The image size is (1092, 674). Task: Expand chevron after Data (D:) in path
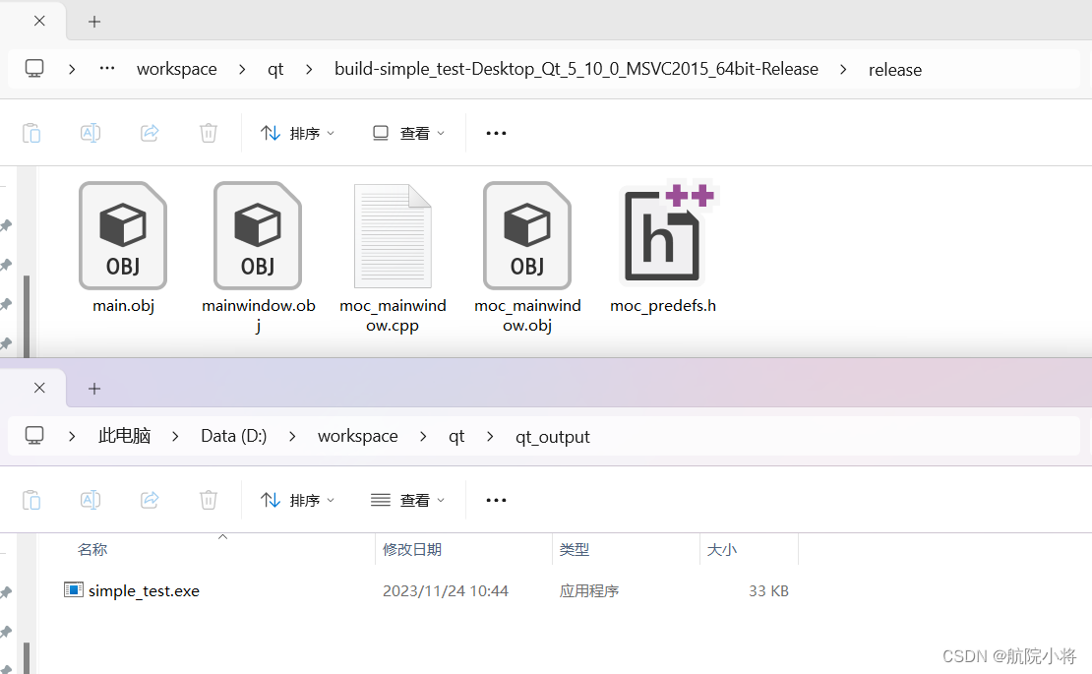292,437
